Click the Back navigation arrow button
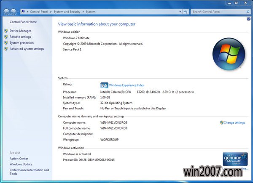This screenshot has width=253, height=183. click(6, 12)
